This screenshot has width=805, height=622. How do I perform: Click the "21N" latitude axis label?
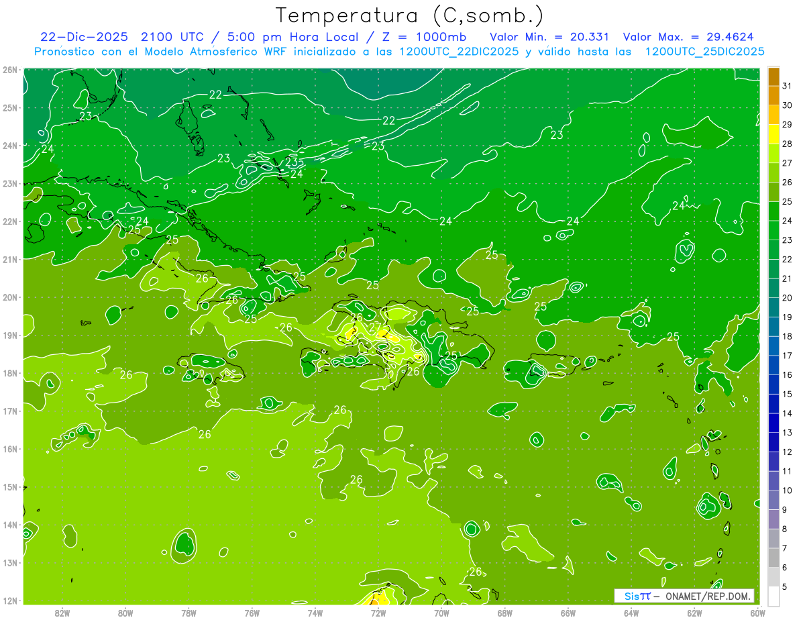pos(10,259)
